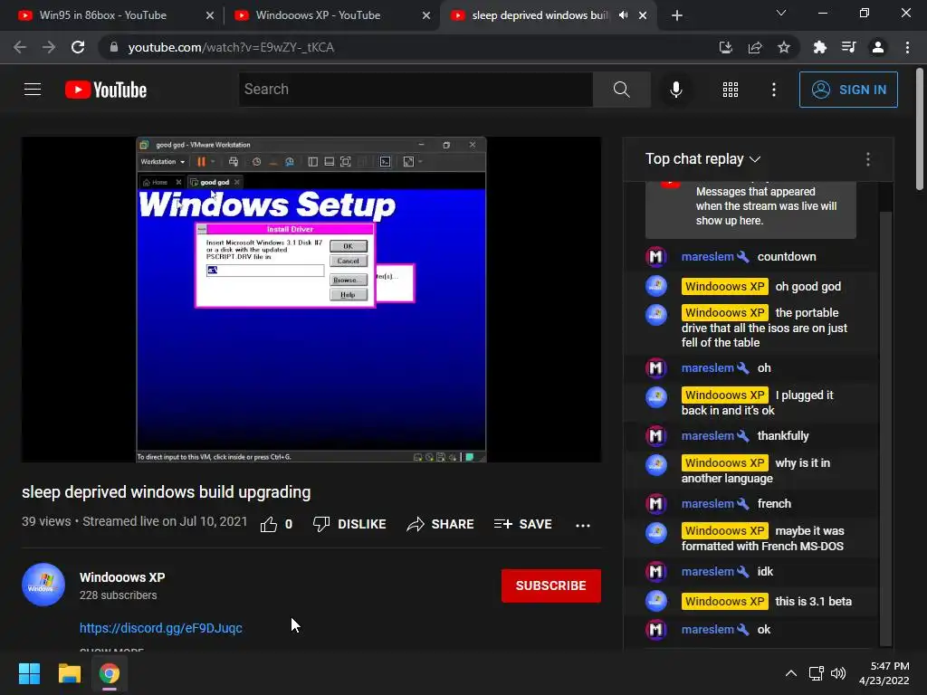Share this page from address bar
Screen dimensions: 927x695
coord(755,47)
